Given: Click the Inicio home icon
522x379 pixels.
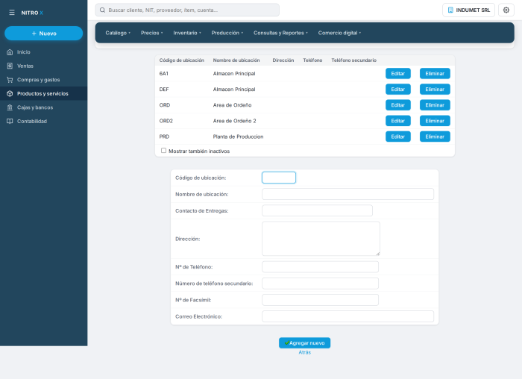Looking at the screenshot, I should (x=10, y=52).
